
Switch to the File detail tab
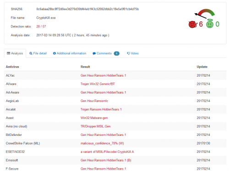(38, 53)
